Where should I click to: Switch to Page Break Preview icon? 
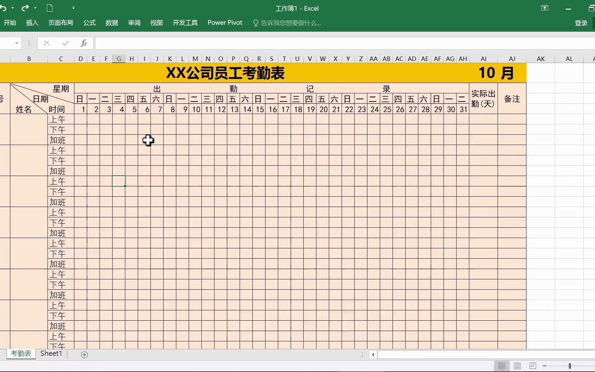pos(532,366)
